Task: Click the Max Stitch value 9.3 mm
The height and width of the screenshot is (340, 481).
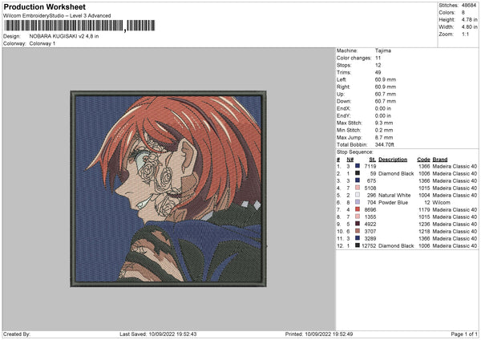Action: (384, 123)
